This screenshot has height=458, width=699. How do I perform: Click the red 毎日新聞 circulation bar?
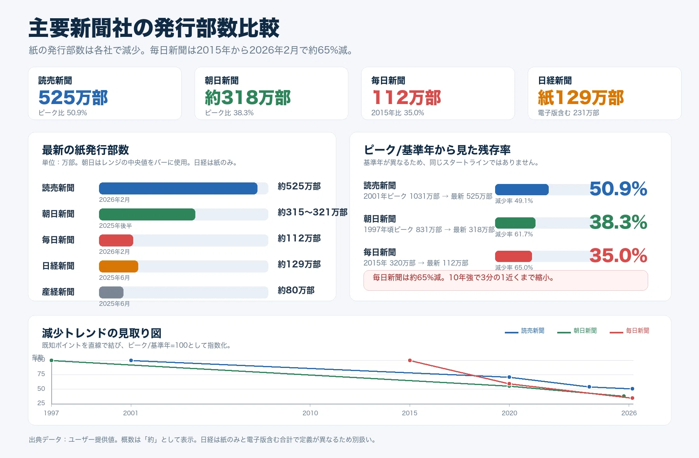(116, 240)
